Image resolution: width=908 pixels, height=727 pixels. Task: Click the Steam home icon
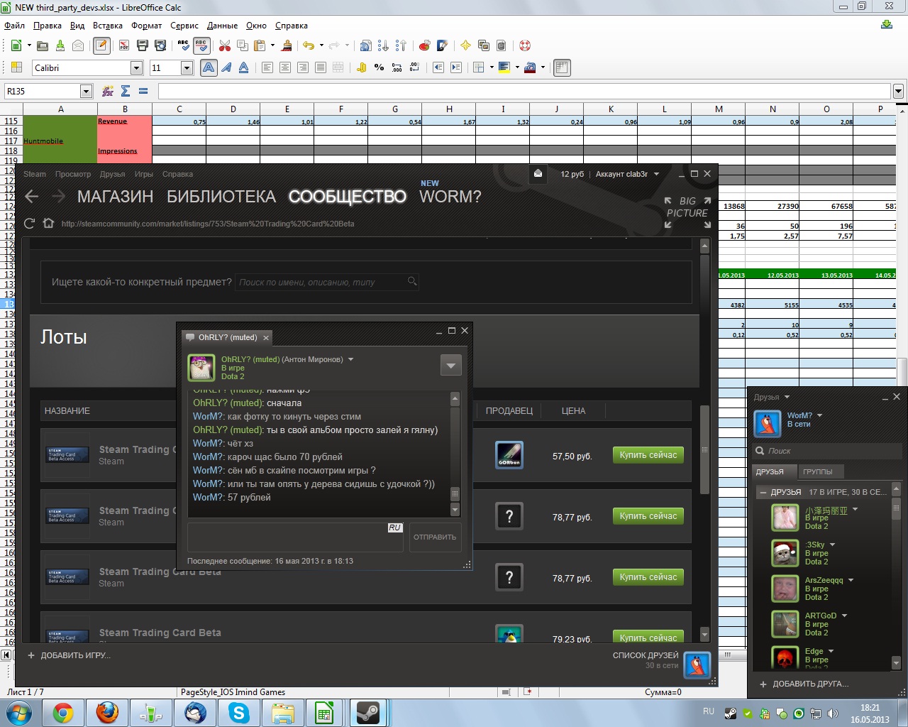[x=48, y=224]
